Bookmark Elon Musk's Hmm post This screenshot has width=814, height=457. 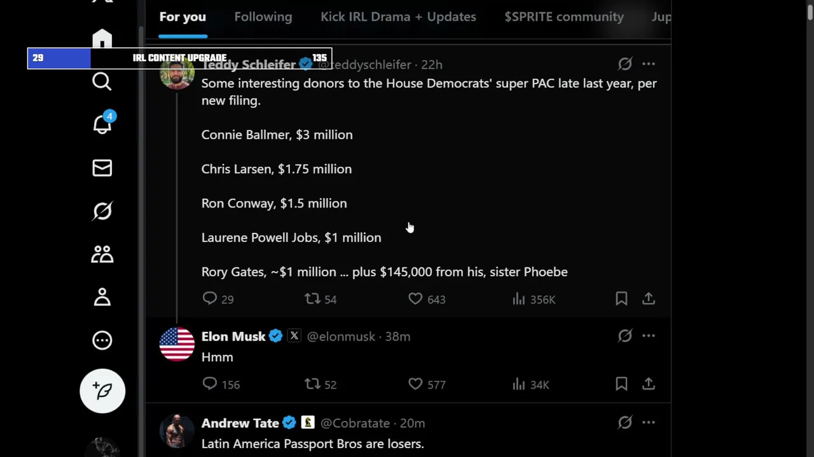(x=621, y=383)
